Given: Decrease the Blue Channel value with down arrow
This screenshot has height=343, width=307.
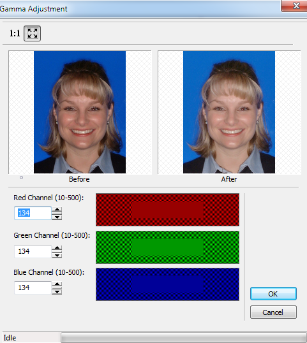Looking at the screenshot, I should click(57, 291).
